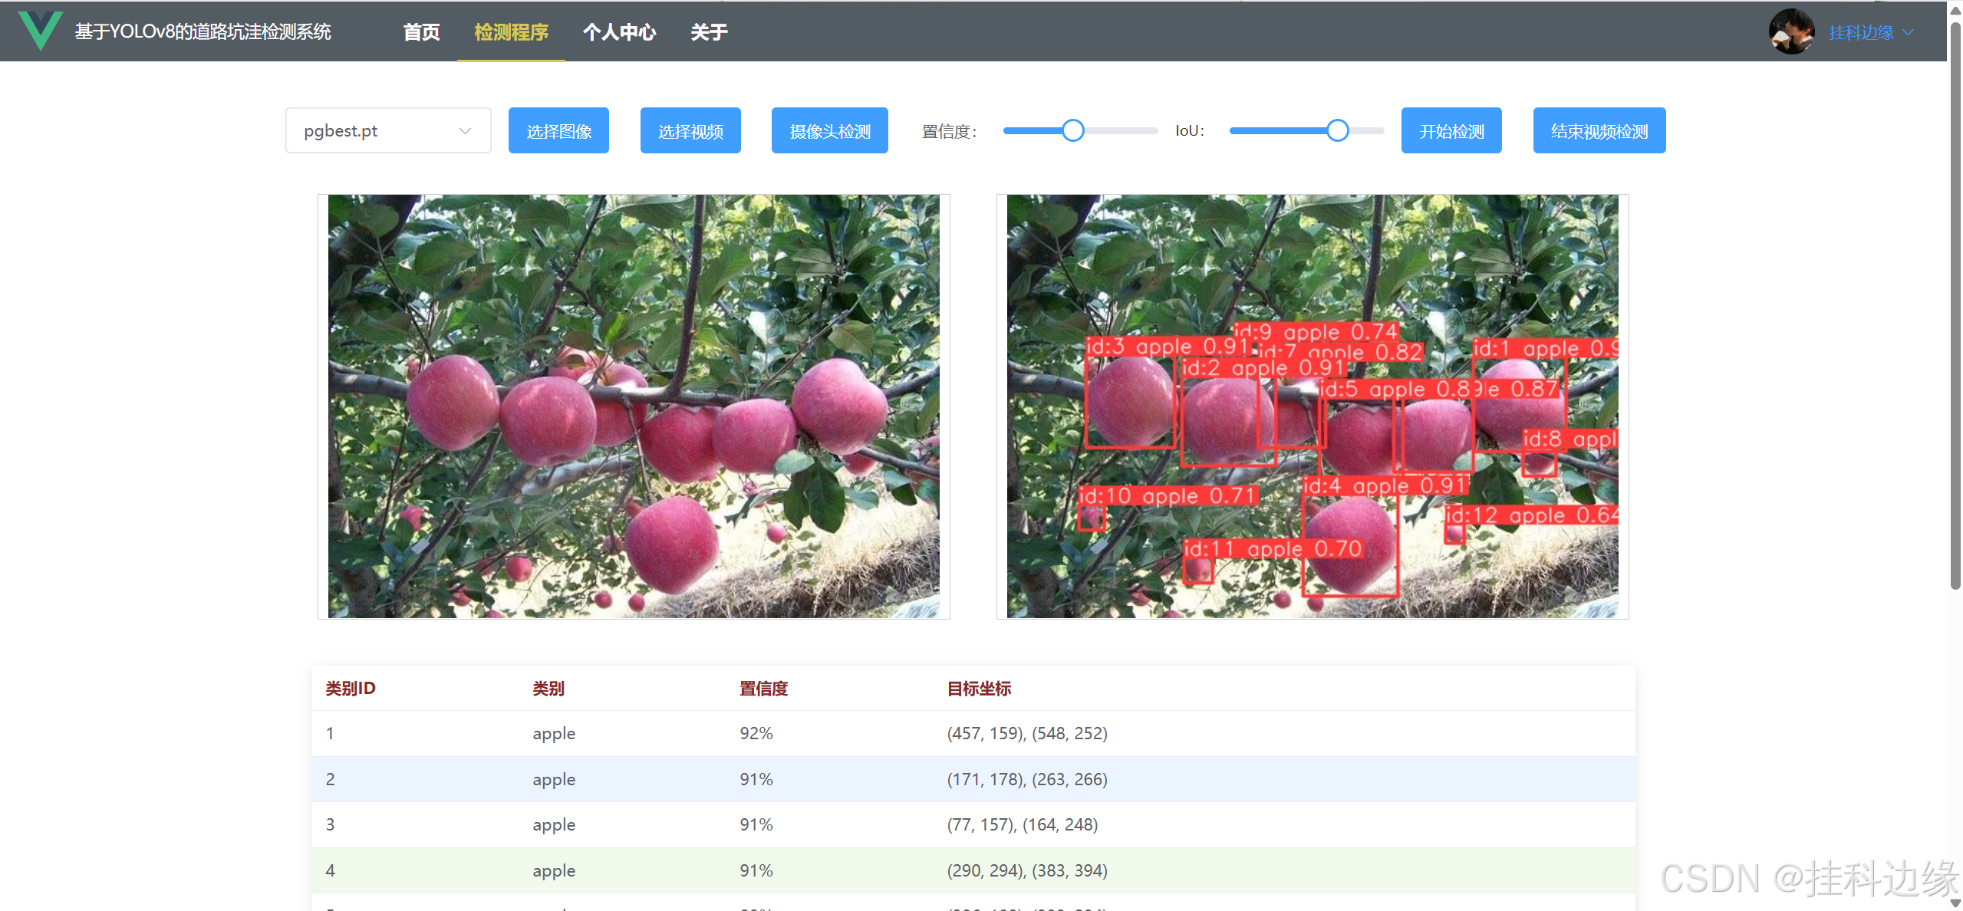This screenshot has width=1963, height=911.
Task: Click 结束视频检测 to stop detection
Action: (1599, 131)
